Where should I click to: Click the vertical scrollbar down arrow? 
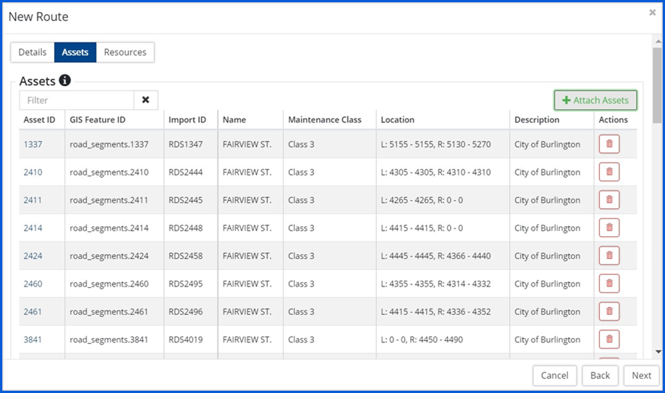pyautogui.click(x=658, y=352)
